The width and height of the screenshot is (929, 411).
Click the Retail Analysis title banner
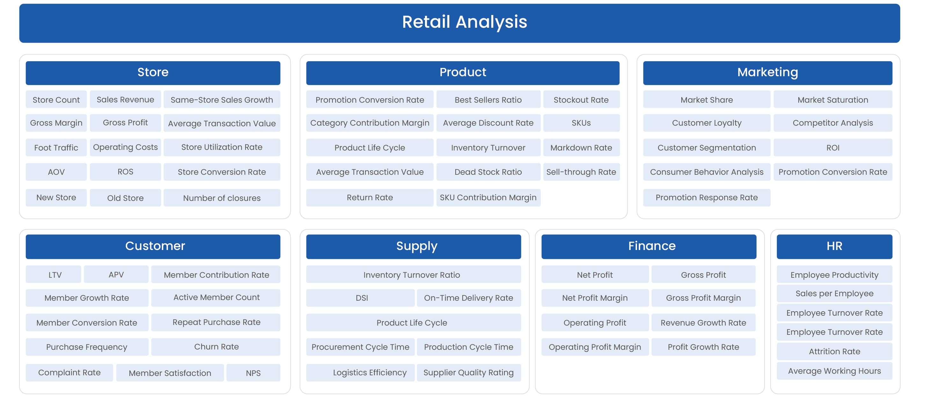(464, 23)
